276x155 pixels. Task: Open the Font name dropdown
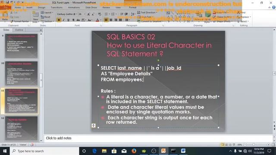[77, 14]
